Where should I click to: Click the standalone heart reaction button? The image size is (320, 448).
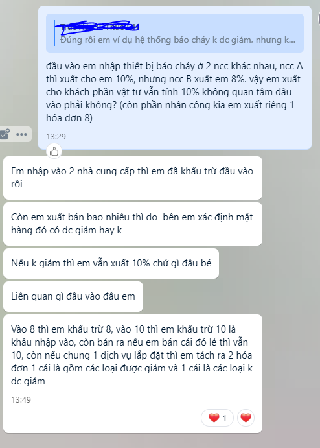[x=246, y=418]
